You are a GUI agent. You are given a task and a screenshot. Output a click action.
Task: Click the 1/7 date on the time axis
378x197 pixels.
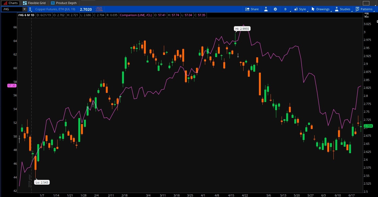point(42,195)
